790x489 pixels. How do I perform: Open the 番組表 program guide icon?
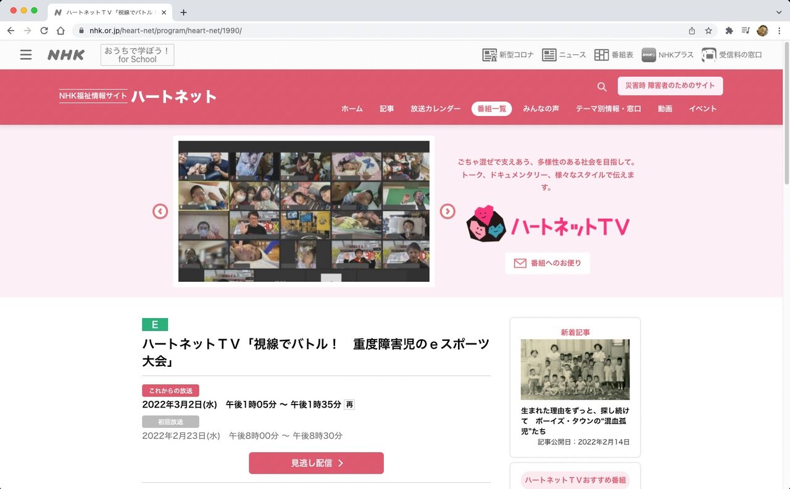[x=602, y=54]
